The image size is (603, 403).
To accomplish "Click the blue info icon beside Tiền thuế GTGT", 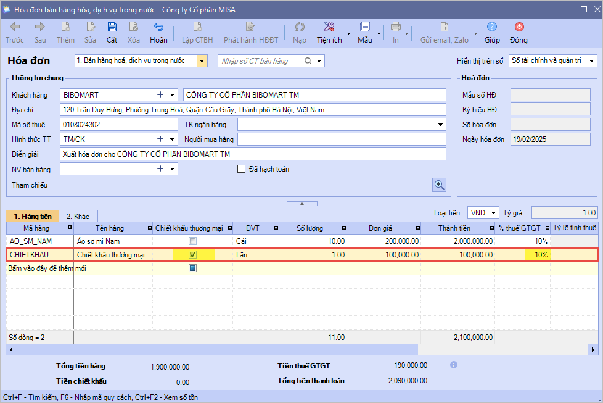I will [x=454, y=365].
